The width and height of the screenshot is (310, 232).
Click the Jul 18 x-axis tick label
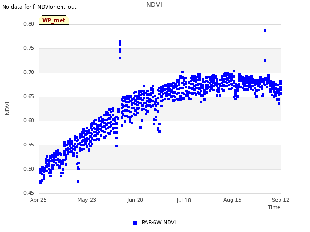[184, 200]
